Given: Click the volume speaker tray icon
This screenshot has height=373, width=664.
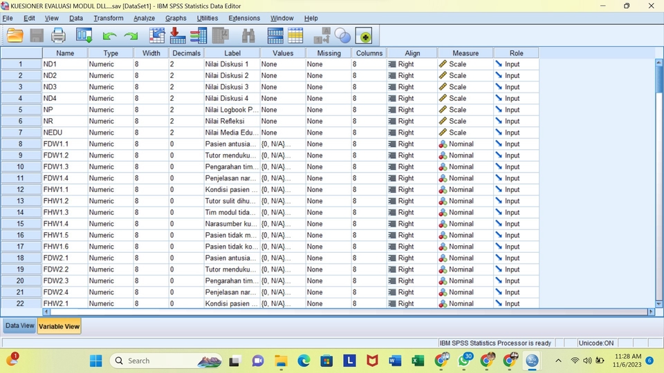Looking at the screenshot, I should click(587, 361).
